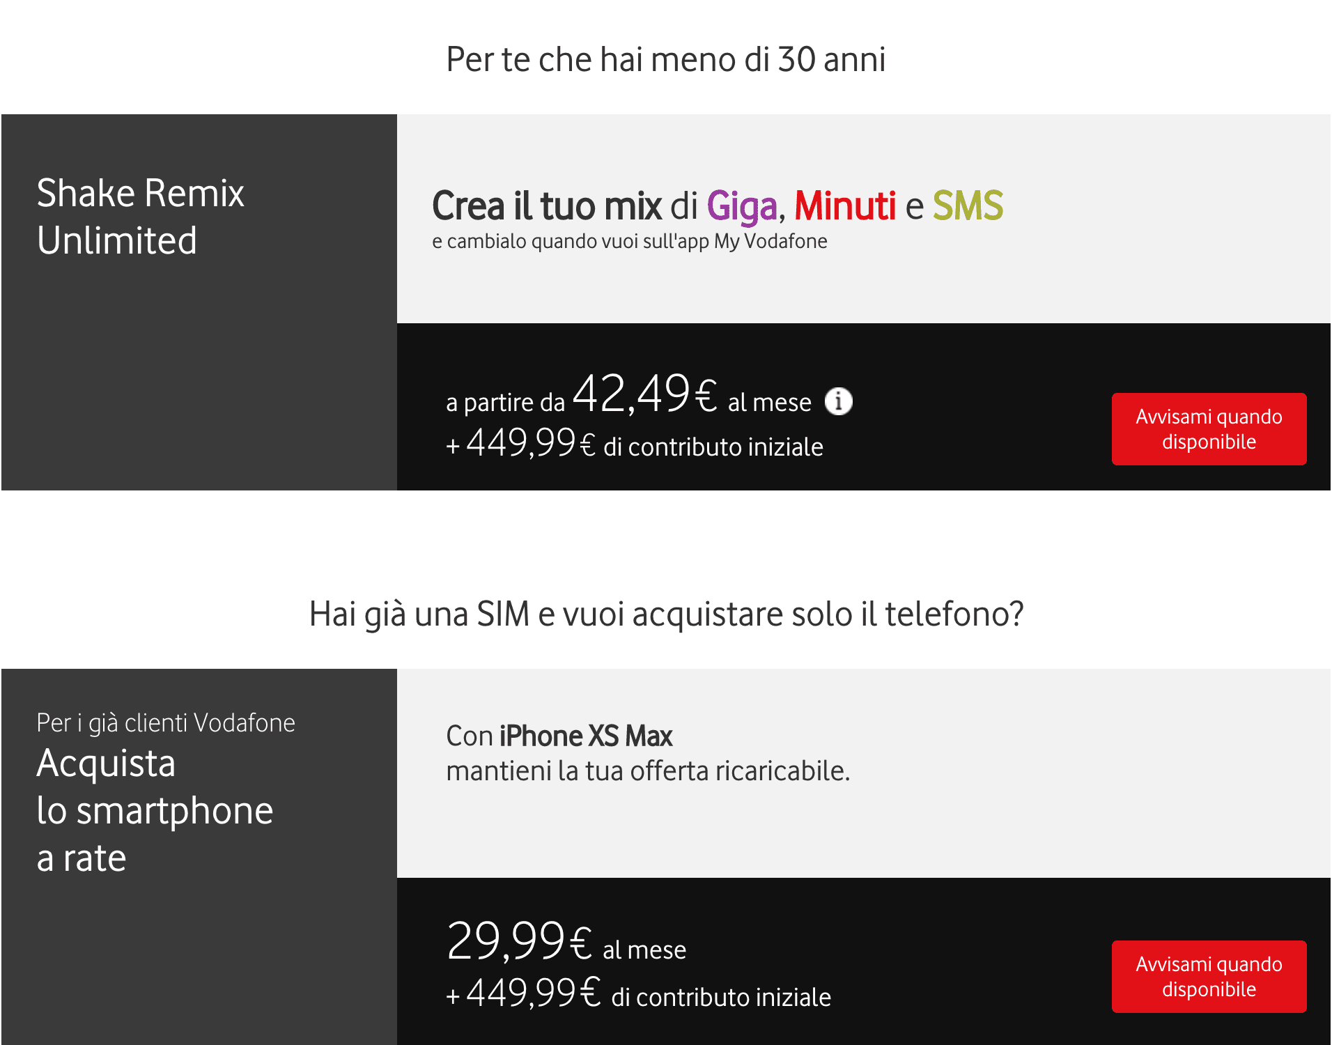Click the a partire da label
The image size is (1332, 1045).
(505, 403)
